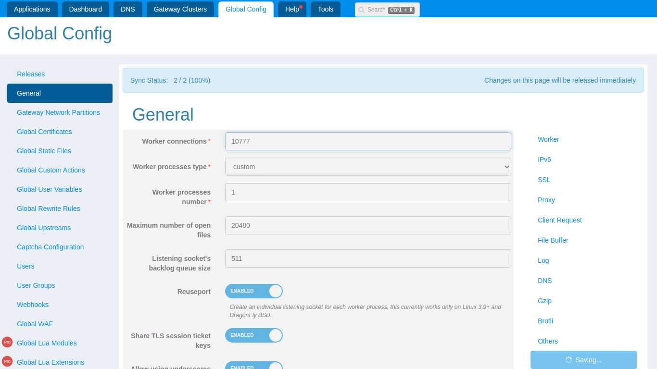Edit the Listening socket's backlog queue size
The height and width of the screenshot is (369, 657).
point(368,258)
